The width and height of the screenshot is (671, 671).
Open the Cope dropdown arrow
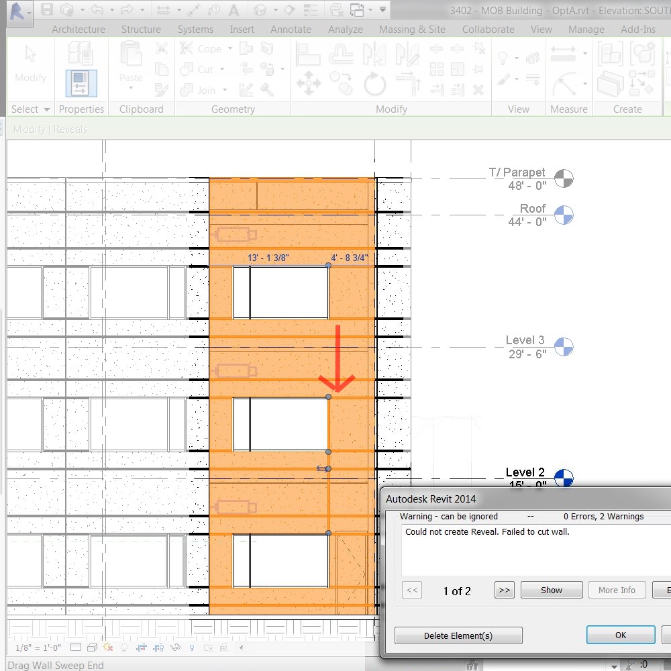(230, 49)
